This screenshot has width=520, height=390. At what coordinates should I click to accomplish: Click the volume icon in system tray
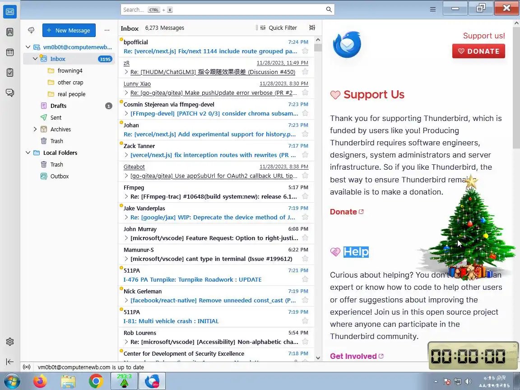[468, 381]
